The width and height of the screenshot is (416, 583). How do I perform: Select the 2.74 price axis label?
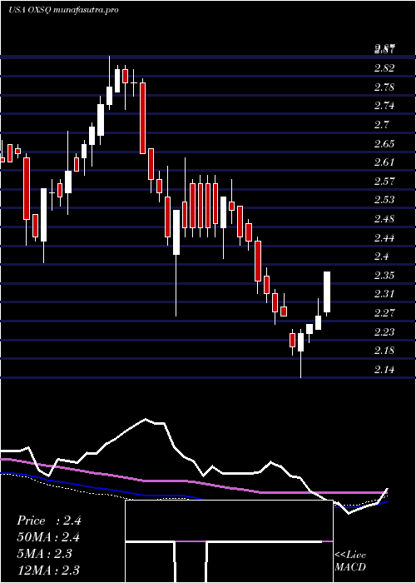click(x=384, y=106)
